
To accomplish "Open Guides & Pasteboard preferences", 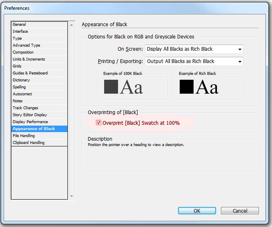I will coord(39,73).
